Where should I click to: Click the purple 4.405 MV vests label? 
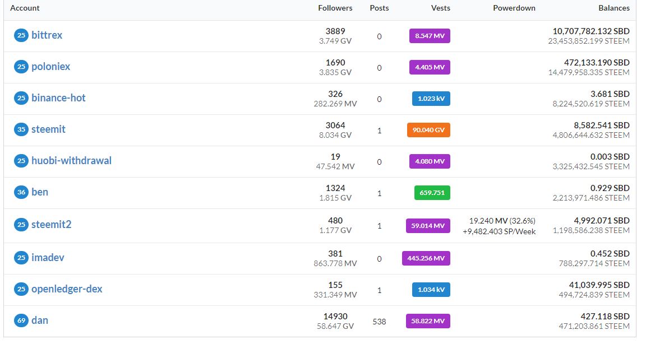(430, 67)
